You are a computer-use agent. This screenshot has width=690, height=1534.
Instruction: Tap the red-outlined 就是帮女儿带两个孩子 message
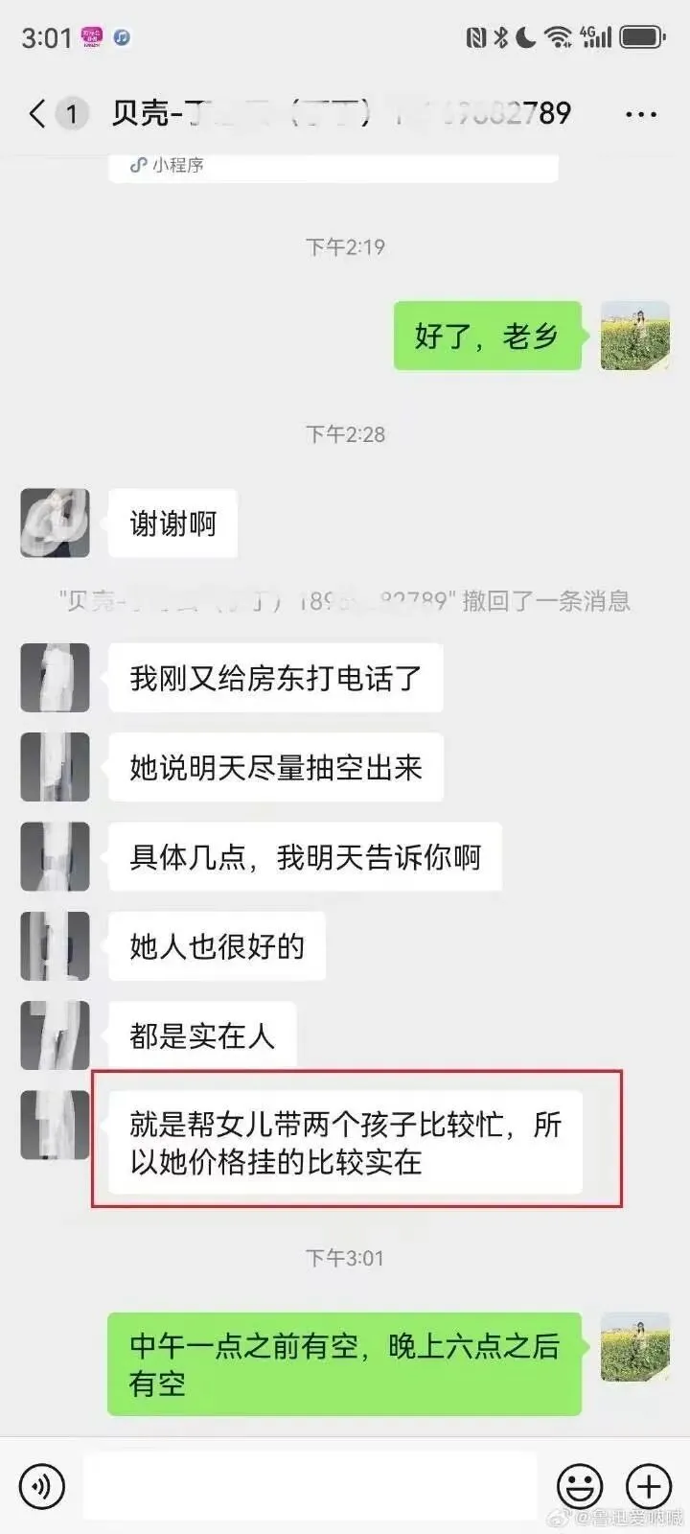coord(345,1143)
